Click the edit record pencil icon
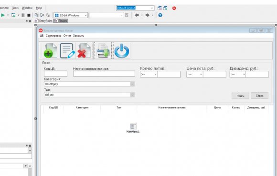 tap(67, 51)
